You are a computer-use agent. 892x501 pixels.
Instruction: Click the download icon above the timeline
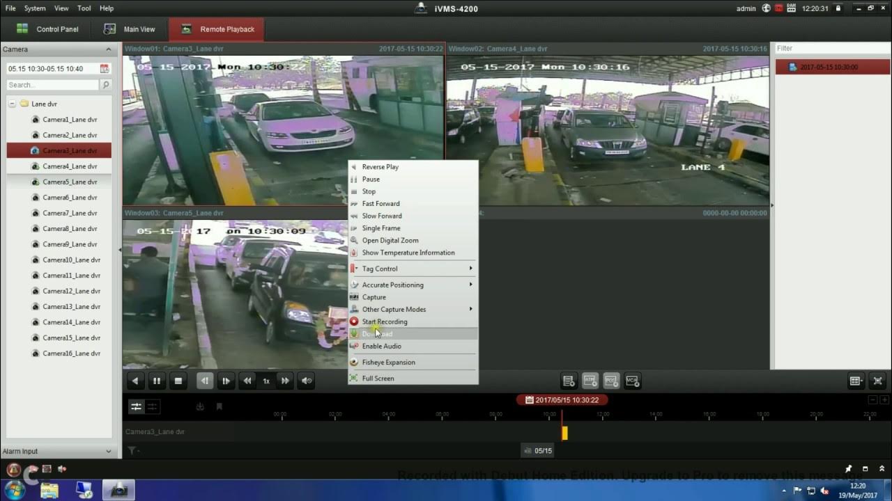[x=200, y=406]
